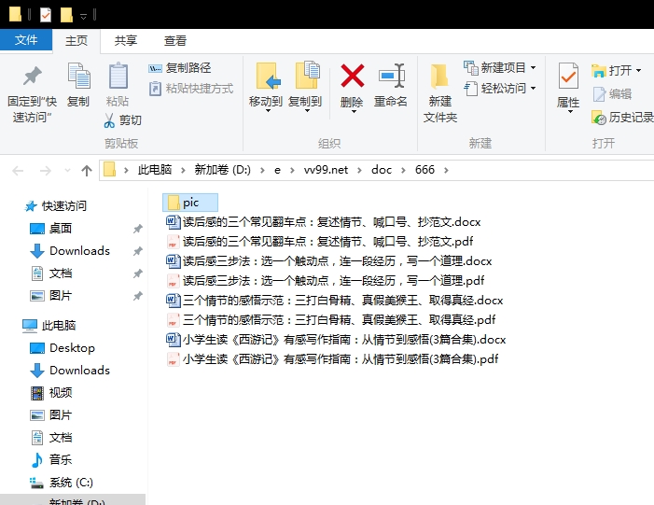This screenshot has width=654, height=505.
Task: Open the Easy access dropdown
Action: click(x=500, y=89)
